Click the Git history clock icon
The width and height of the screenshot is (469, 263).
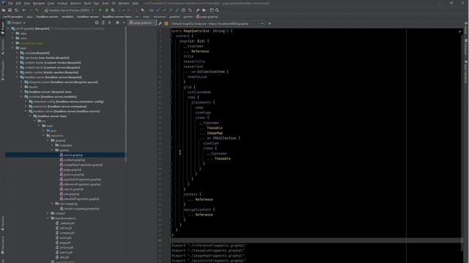[183, 10]
